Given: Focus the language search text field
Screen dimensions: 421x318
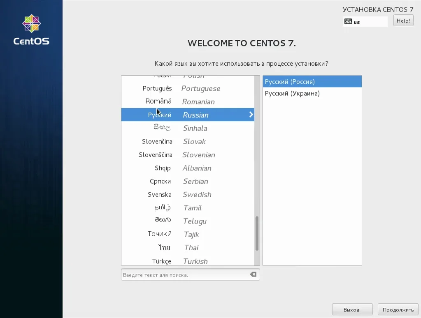Looking at the screenshot, I should pyautogui.click(x=185, y=274).
